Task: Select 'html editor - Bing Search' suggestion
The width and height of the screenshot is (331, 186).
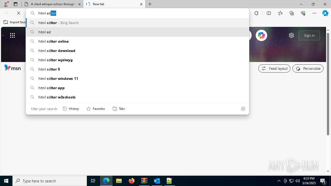Action: pos(137,23)
